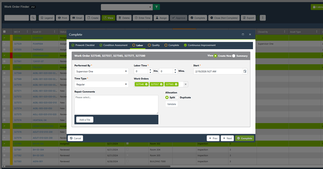Click the Export toolbar button
Image resolution: width=323 pixels, height=169 pixels.
(x=248, y=18)
